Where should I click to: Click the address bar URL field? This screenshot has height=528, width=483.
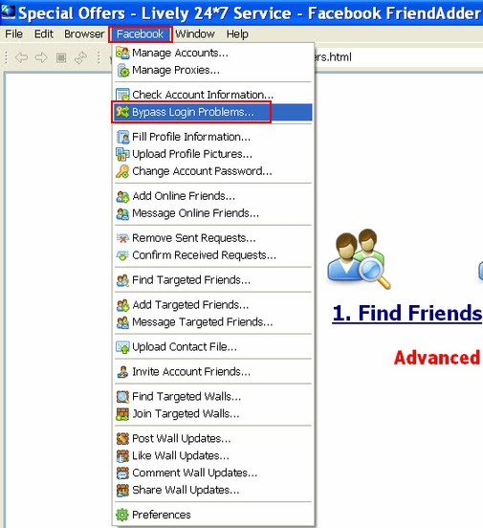tap(399, 57)
